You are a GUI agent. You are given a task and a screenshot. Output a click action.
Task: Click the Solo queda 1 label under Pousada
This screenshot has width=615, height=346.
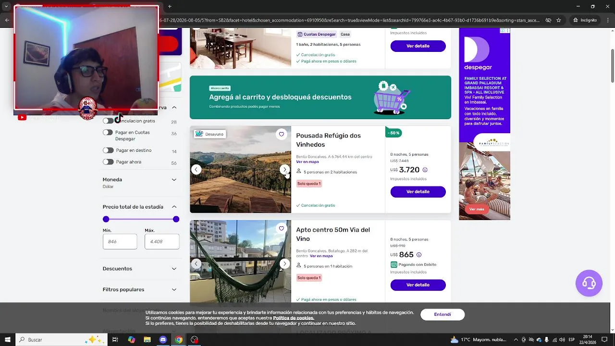click(x=309, y=184)
